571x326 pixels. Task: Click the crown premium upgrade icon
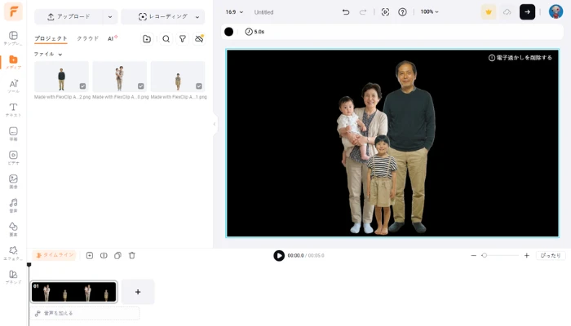(489, 12)
